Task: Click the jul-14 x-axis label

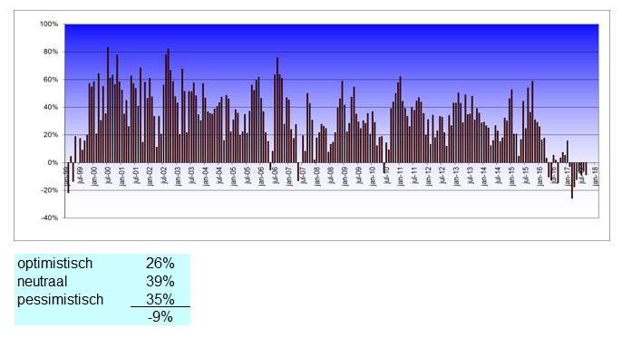Action: [498, 176]
